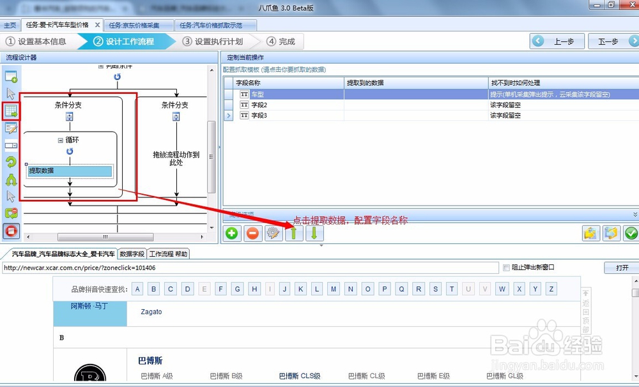The width and height of the screenshot is (639, 387).
Task: Click the designer vertical scrollbar thumb
Action: (x=212, y=157)
